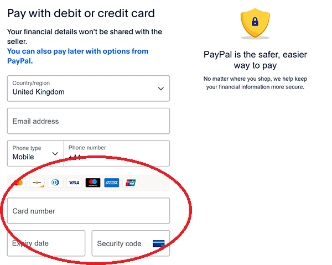
Task: Click the blue Amex card logo
Action: [112, 183]
